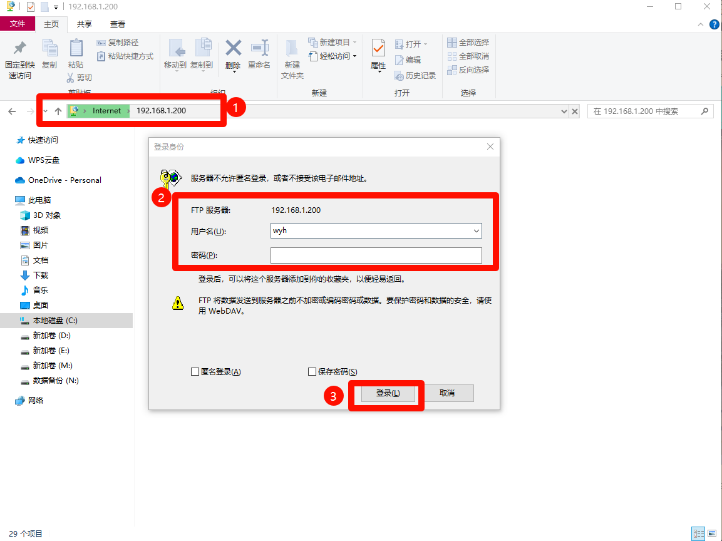Open 3D 对象 folder in sidebar
This screenshot has height=541, width=722.
pyautogui.click(x=41, y=215)
